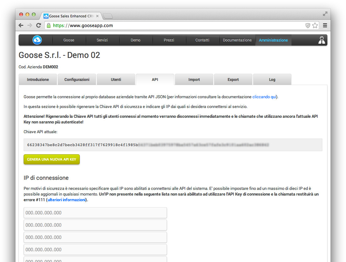
Task: Click the green SSL padlock icon
Action: [49, 26]
